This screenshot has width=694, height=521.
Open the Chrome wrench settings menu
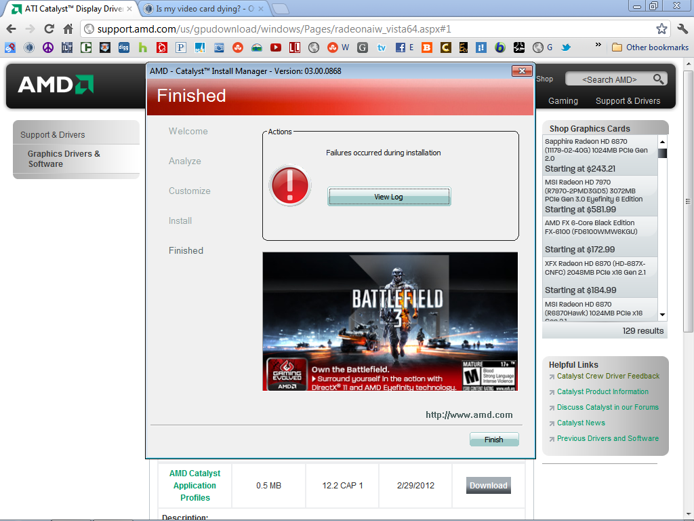pyautogui.click(x=682, y=29)
